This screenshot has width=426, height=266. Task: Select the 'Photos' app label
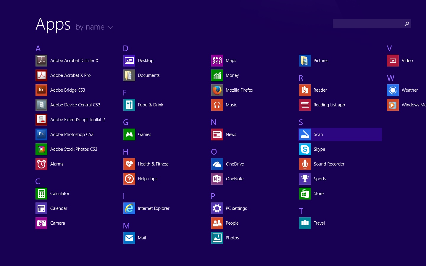pos(232,238)
